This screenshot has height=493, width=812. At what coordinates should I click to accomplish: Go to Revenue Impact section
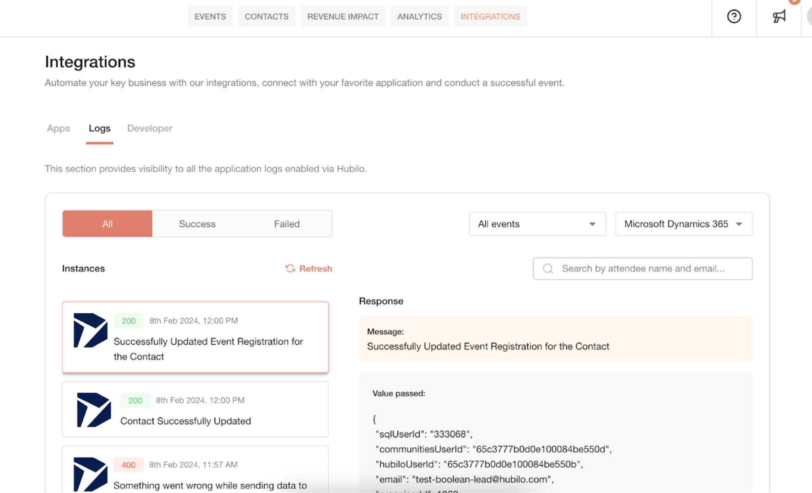(343, 16)
